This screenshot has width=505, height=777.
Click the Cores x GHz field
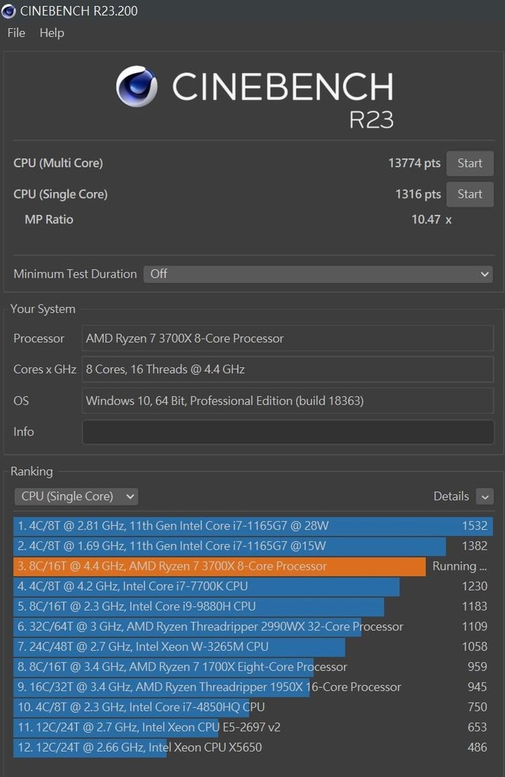tap(288, 369)
